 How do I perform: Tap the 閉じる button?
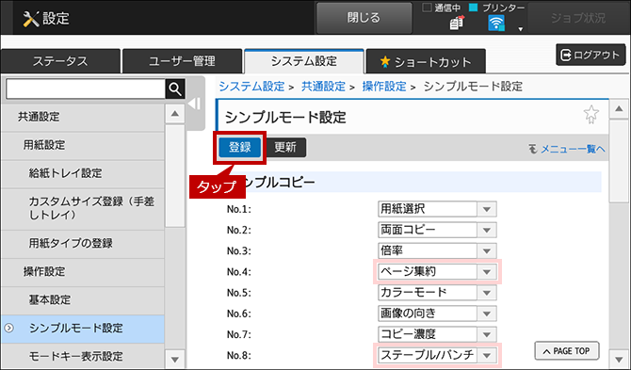tap(364, 18)
